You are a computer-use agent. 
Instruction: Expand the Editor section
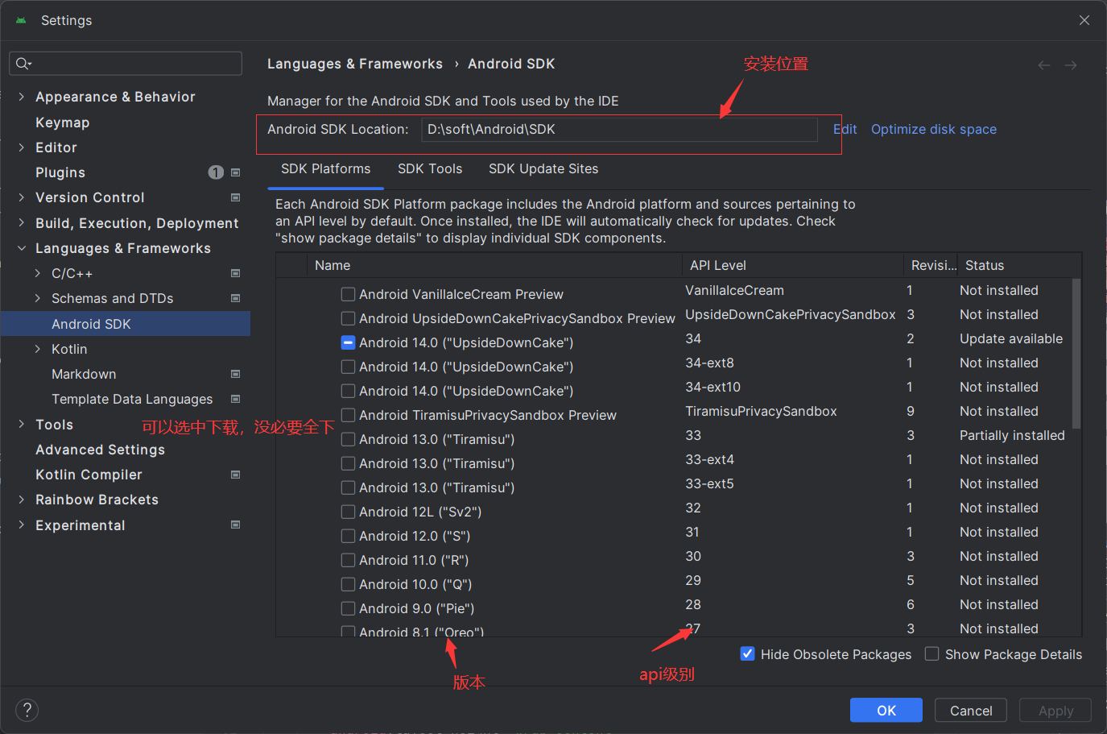point(22,147)
